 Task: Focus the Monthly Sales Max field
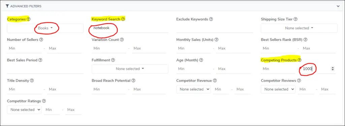point(233,48)
